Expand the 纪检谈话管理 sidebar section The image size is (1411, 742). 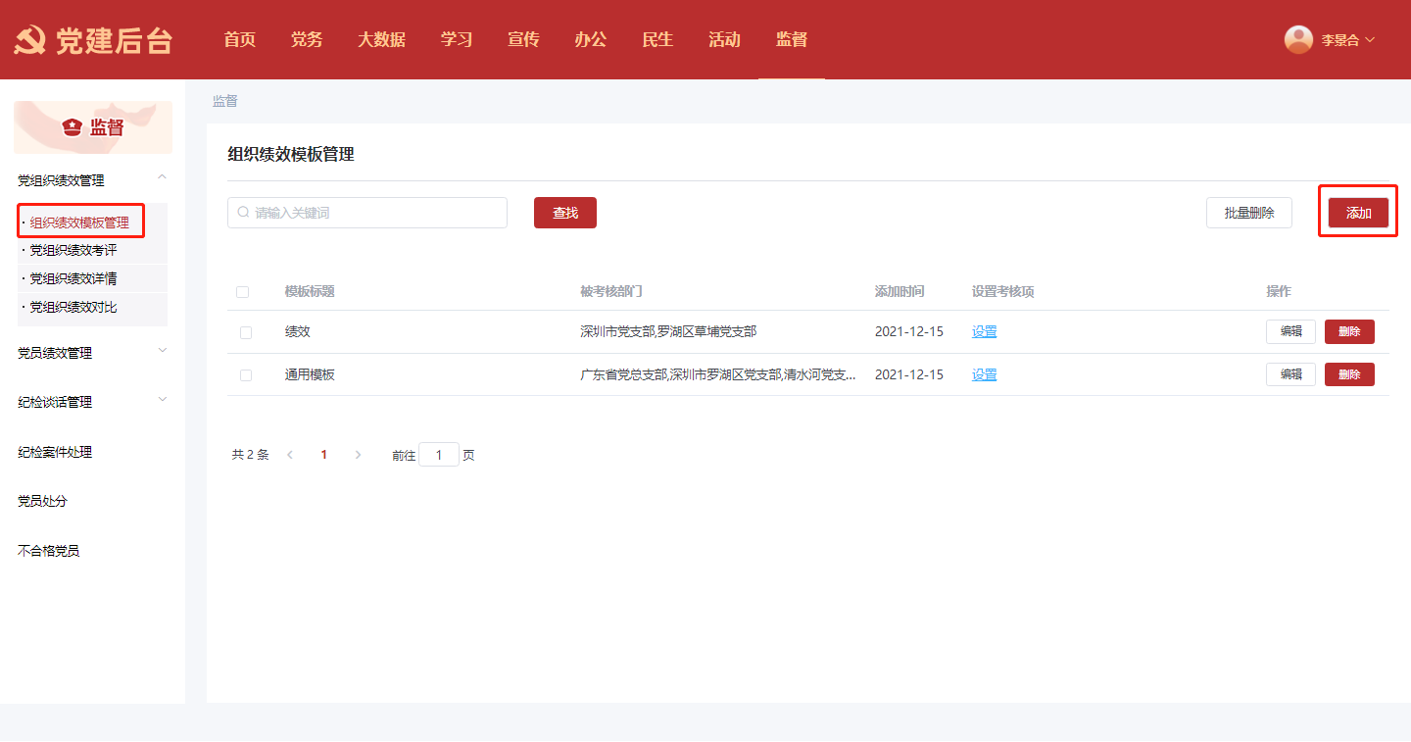163,400
